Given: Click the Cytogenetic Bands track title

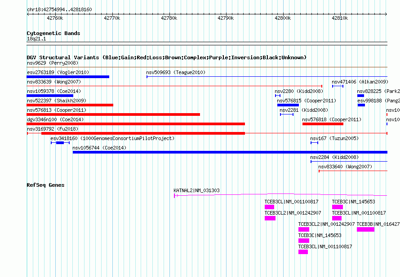Looking at the screenshot, I should point(53,33).
